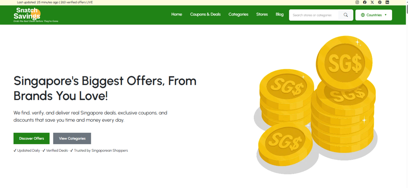Image resolution: width=408 pixels, height=188 pixels.
Task: Open the X (Twitter) profile icon
Action: click(372, 2)
